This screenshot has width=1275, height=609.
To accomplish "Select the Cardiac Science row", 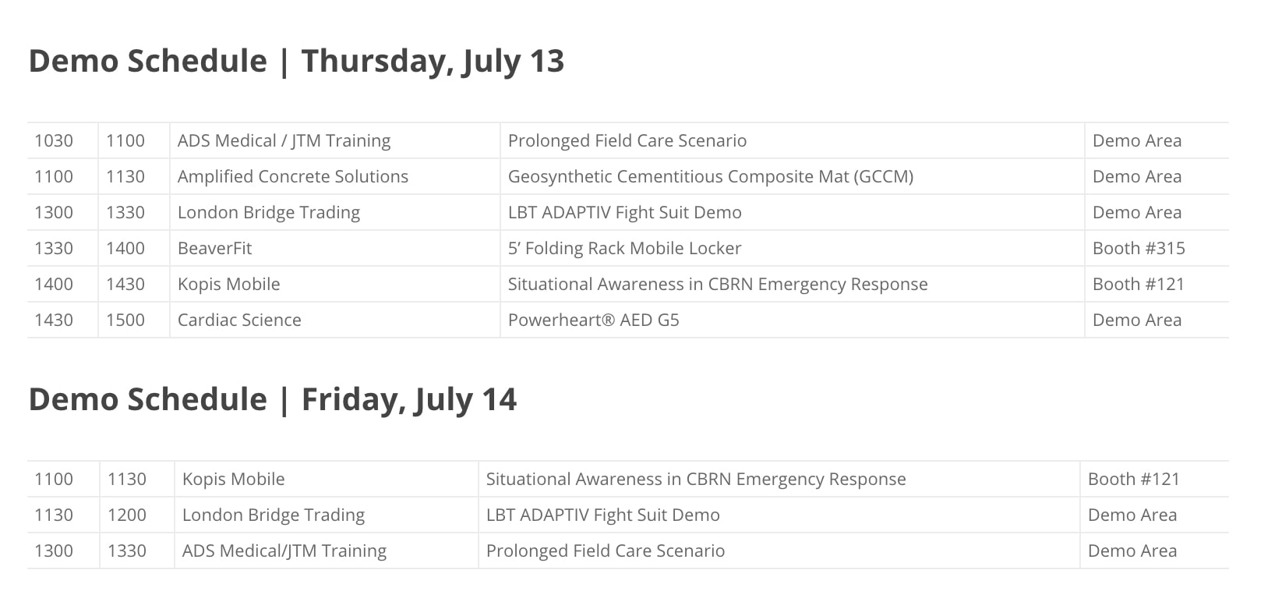I will (x=628, y=320).
